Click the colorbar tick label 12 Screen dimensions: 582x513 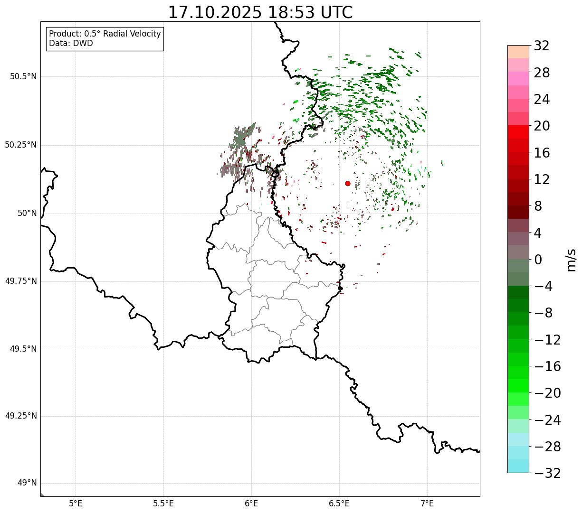coord(542,179)
